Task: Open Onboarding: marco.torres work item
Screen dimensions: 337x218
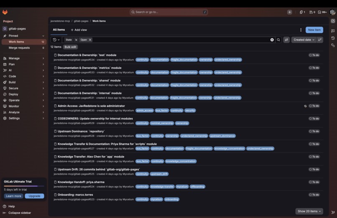Action: click(75, 195)
